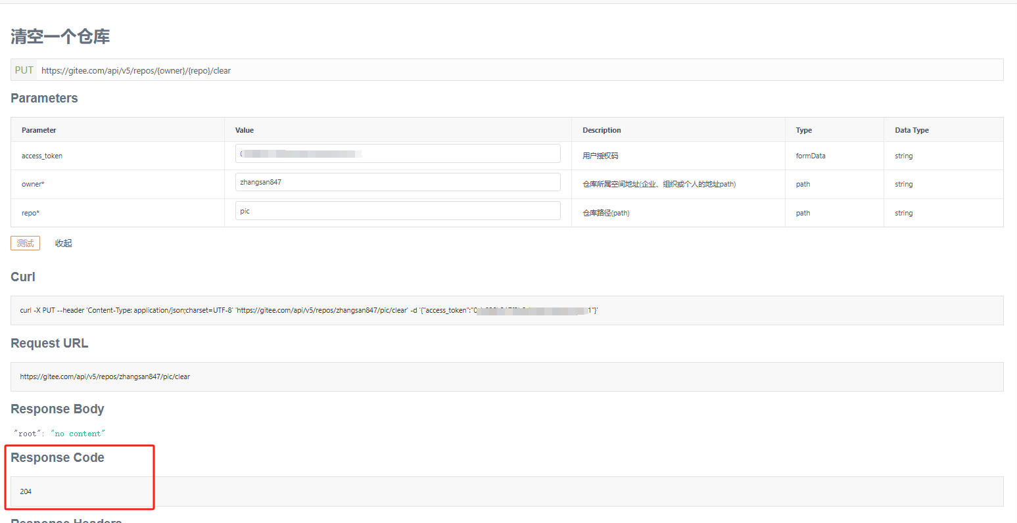Viewport: 1017px width, 523px height.
Task: Click the Response Code heading
Action: (57, 457)
